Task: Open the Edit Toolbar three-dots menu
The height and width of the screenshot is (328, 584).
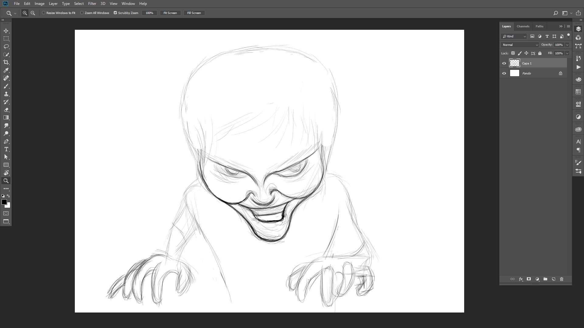Action: (6, 189)
